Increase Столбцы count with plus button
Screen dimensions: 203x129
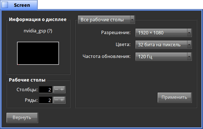[x=62, y=90]
